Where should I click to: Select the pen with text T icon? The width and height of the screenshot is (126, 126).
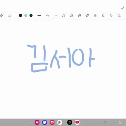coord(79,15)
